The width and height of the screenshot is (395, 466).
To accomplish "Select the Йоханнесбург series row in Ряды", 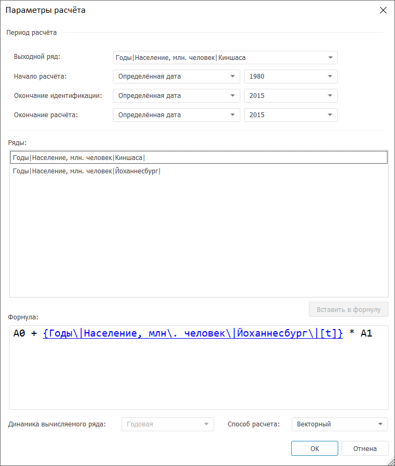I will [x=199, y=171].
